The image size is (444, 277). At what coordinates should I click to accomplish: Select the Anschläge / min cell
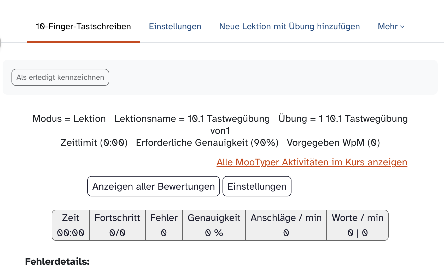(286, 225)
